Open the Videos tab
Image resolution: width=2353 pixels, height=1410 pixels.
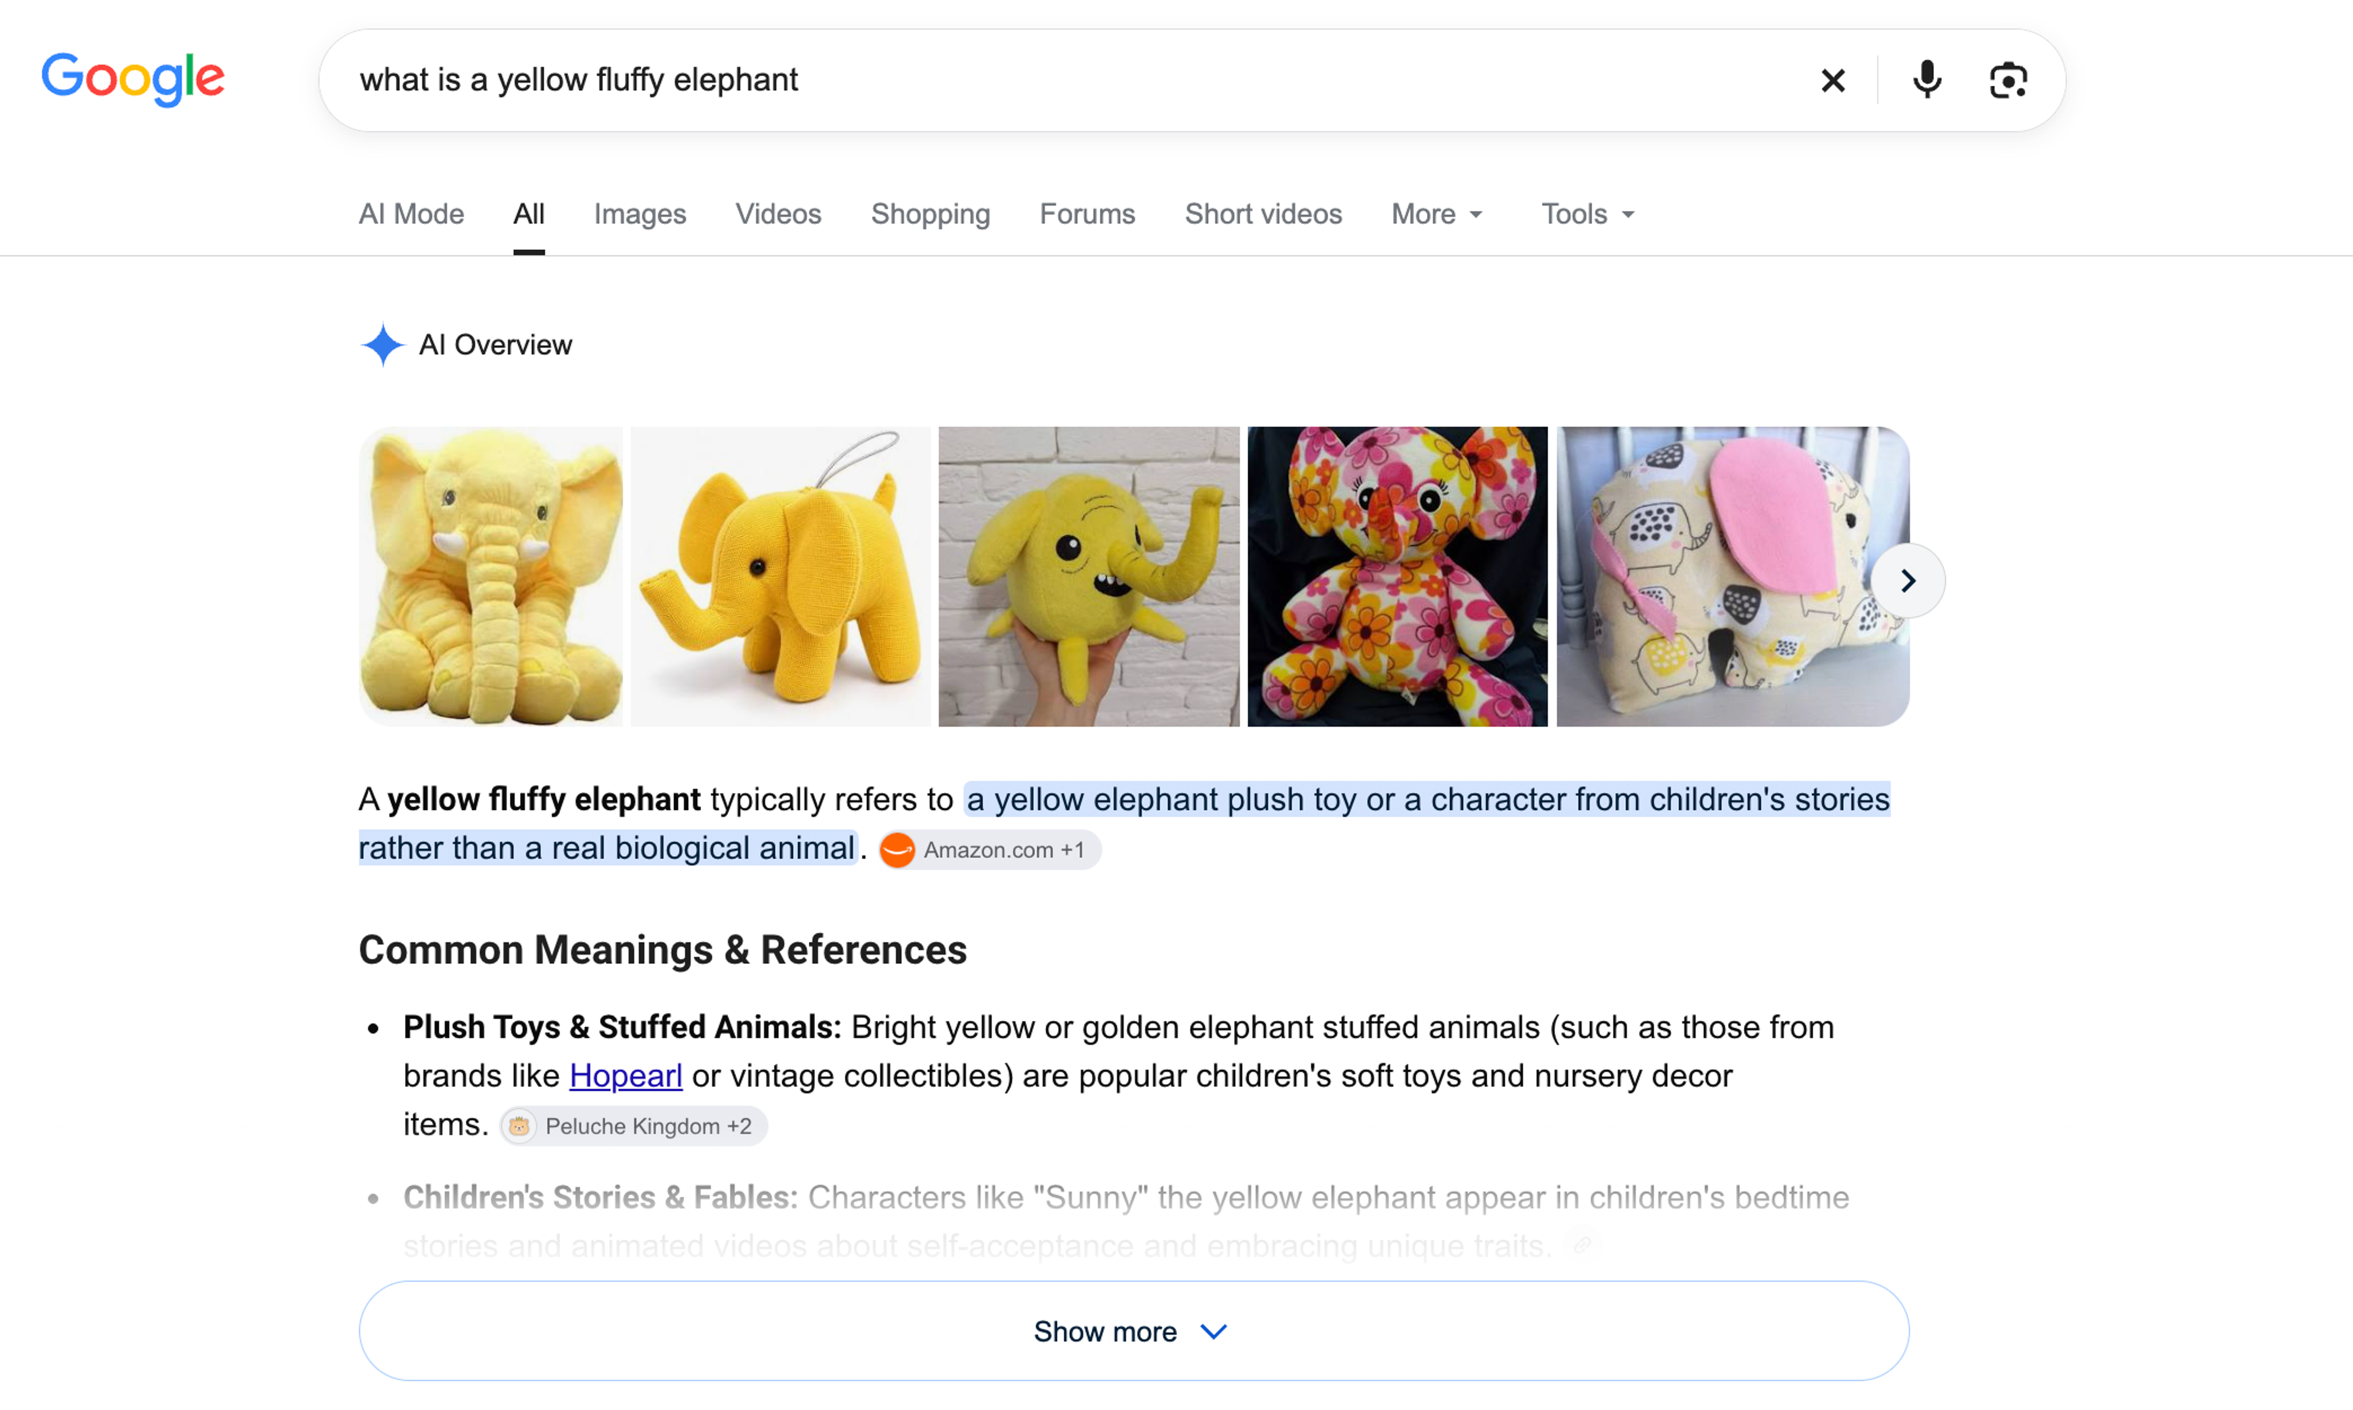click(778, 214)
